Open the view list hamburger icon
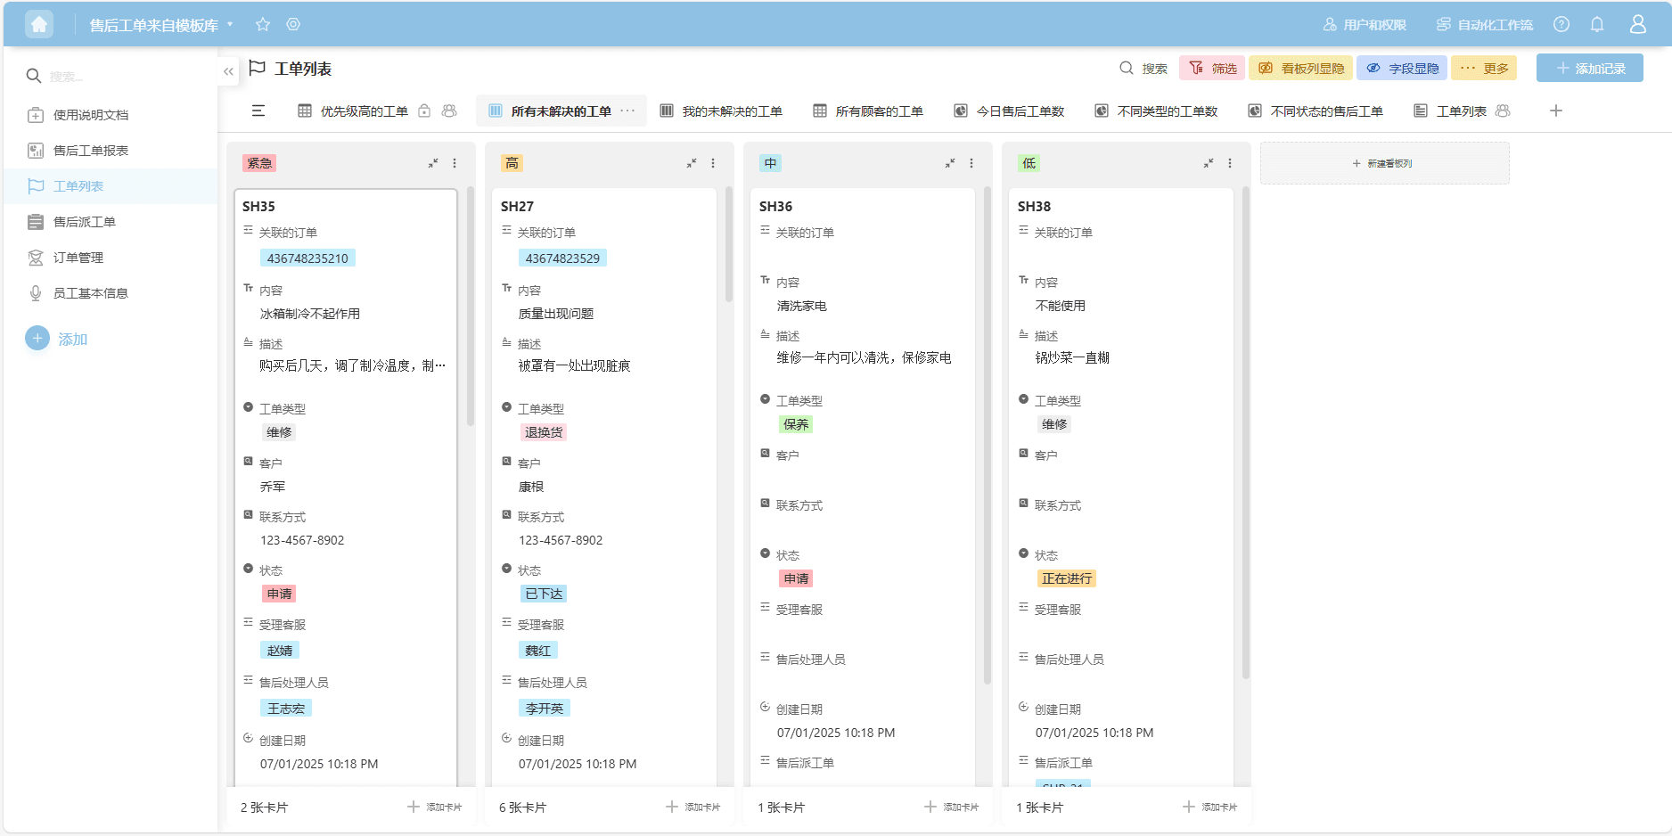The image size is (1672, 836). tap(258, 111)
